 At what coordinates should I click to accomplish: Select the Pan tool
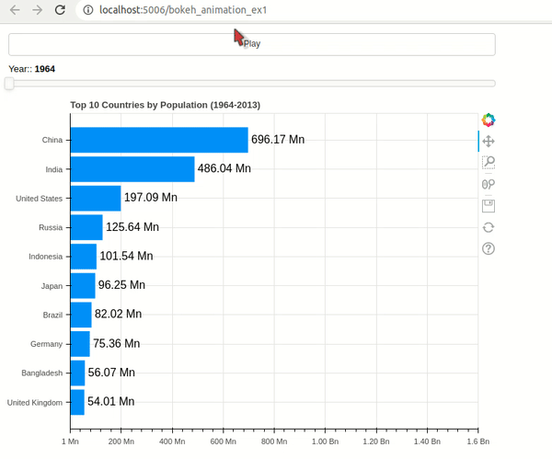pos(489,142)
